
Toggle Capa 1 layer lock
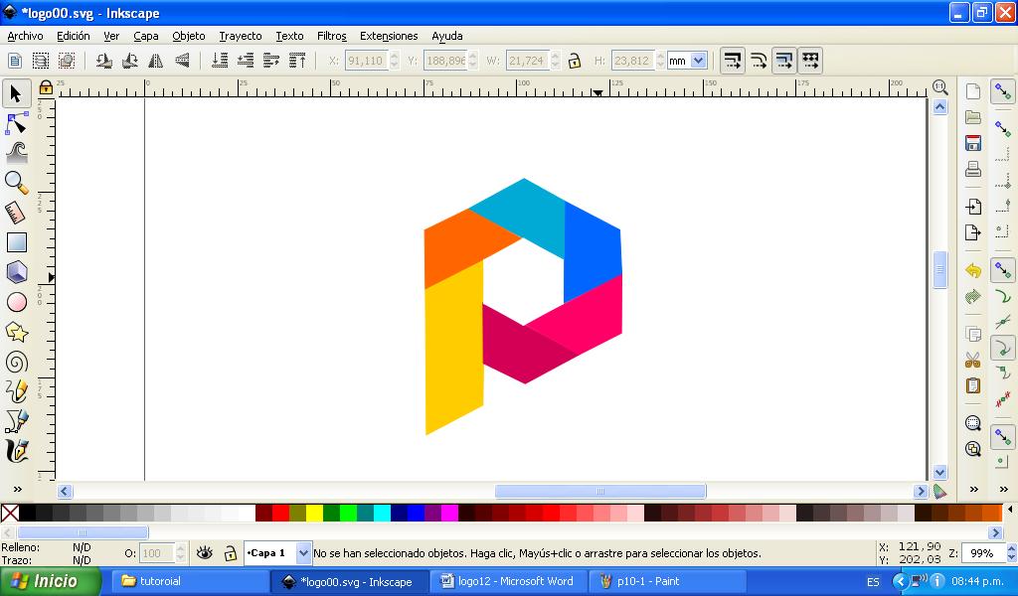point(230,552)
